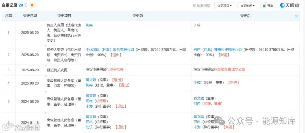This screenshot has width=305, height=133.
Task: Click the record count 20
Action: point(21,5)
